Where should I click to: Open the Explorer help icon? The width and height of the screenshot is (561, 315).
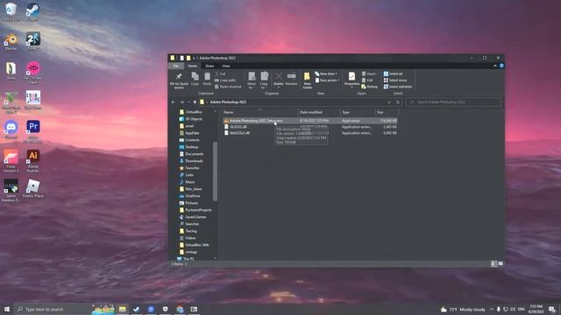[x=501, y=66]
